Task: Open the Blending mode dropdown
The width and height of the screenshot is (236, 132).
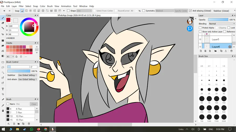Action: [222, 24]
